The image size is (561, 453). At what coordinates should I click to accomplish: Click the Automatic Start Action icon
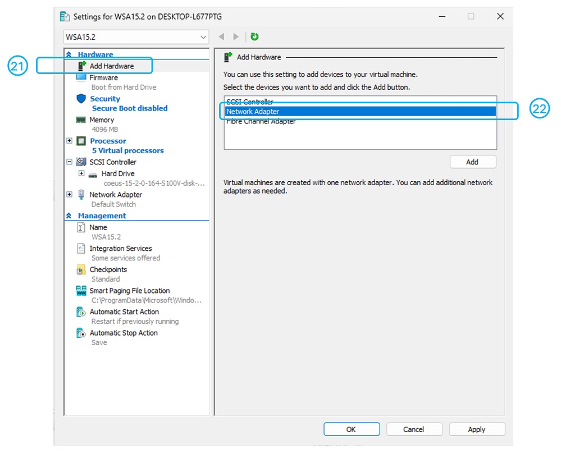coord(81,312)
